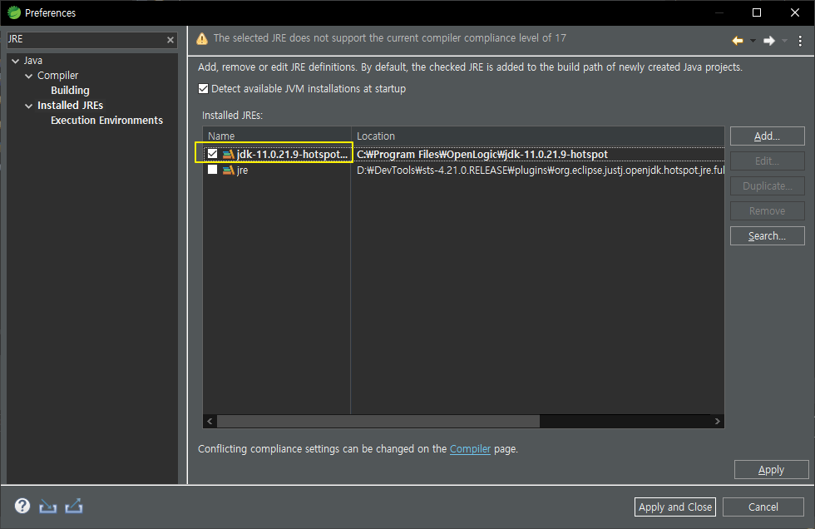This screenshot has height=529, width=815.
Task: Click the warning icon in the header
Action: point(201,38)
